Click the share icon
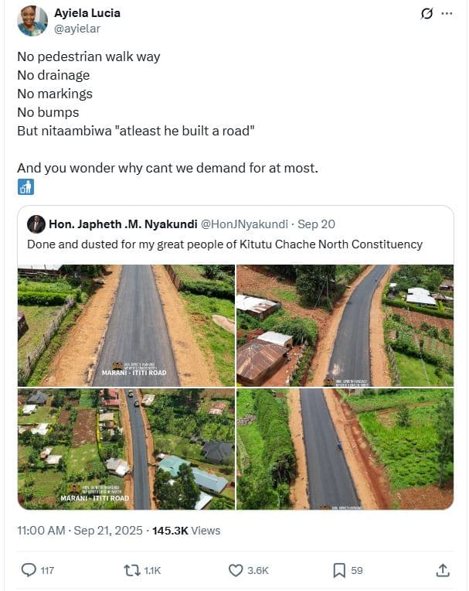Screen dimensions: 469x591 (443, 570)
